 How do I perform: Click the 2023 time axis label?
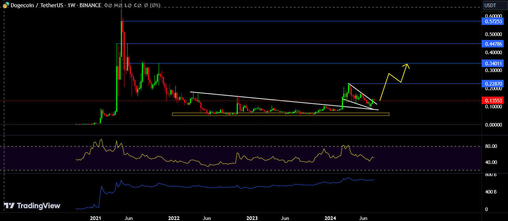click(252, 218)
